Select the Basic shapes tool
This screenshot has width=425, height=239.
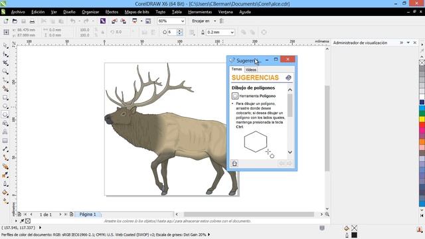5,123
